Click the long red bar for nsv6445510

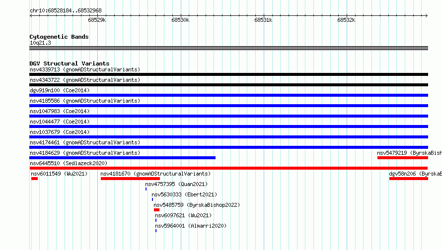click(228, 168)
